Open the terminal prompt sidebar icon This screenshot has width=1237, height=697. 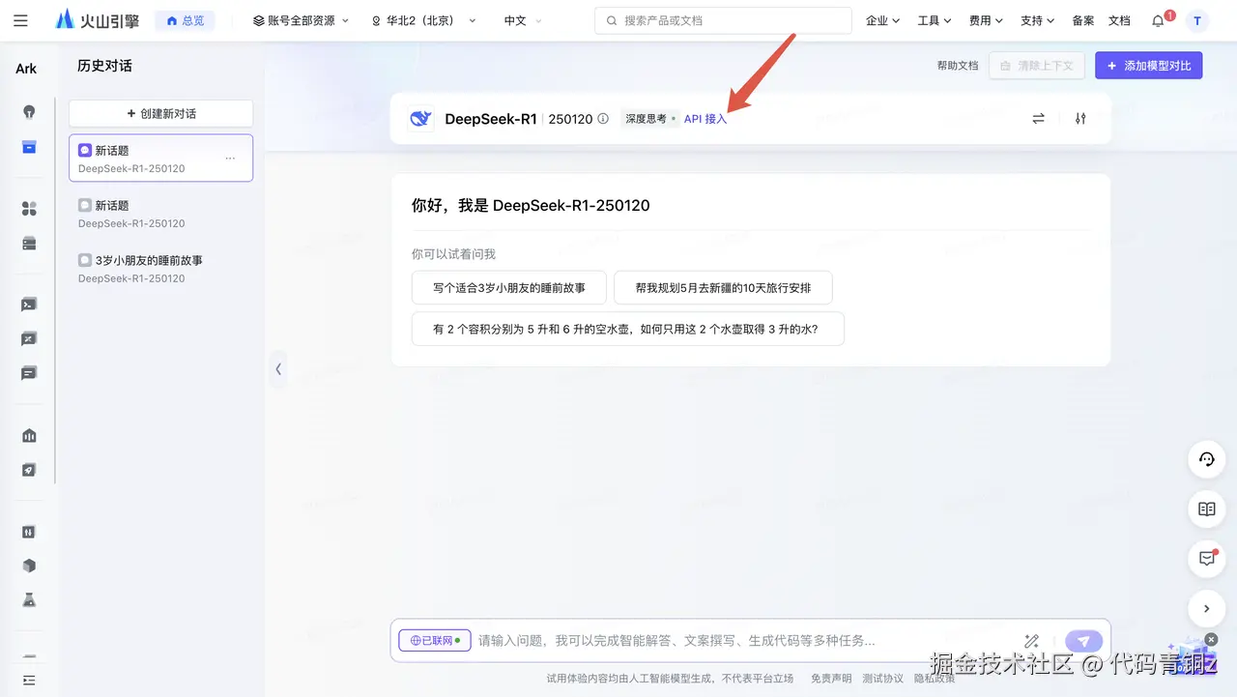[29, 305]
